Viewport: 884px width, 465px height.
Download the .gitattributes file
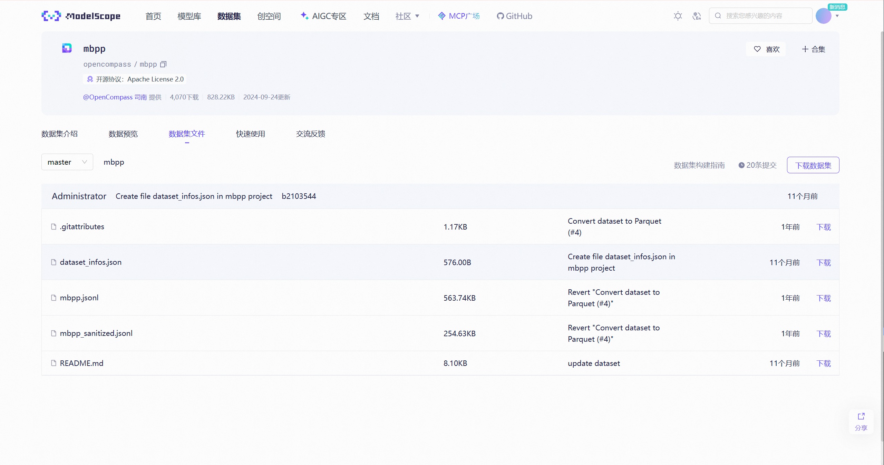pos(824,227)
